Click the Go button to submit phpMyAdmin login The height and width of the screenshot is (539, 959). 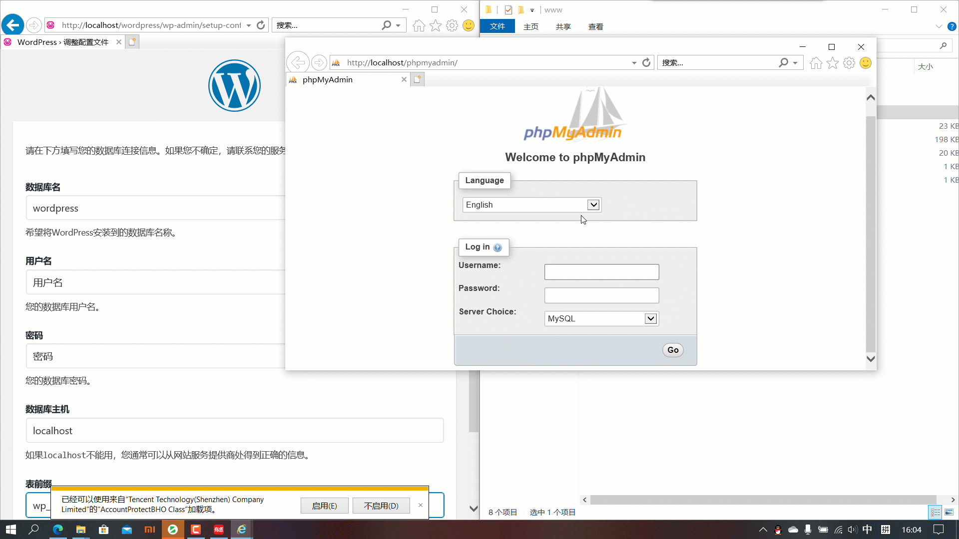(x=673, y=349)
